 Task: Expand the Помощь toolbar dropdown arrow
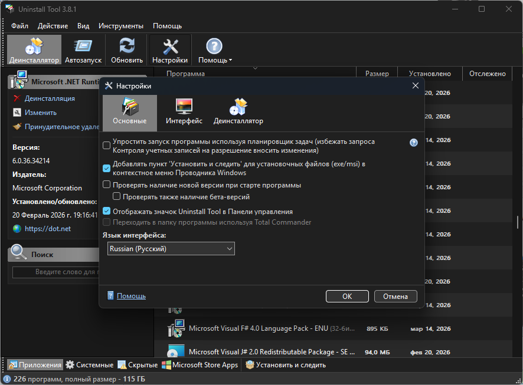point(231,60)
